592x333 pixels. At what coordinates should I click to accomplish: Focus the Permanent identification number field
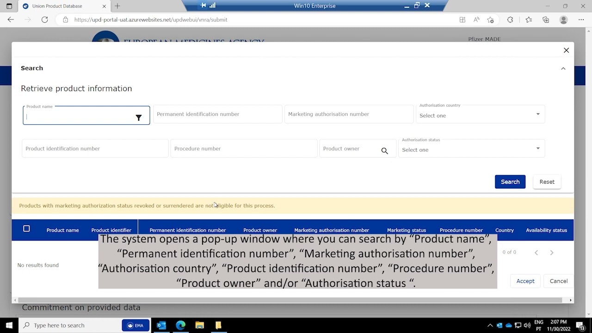[x=217, y=114]
